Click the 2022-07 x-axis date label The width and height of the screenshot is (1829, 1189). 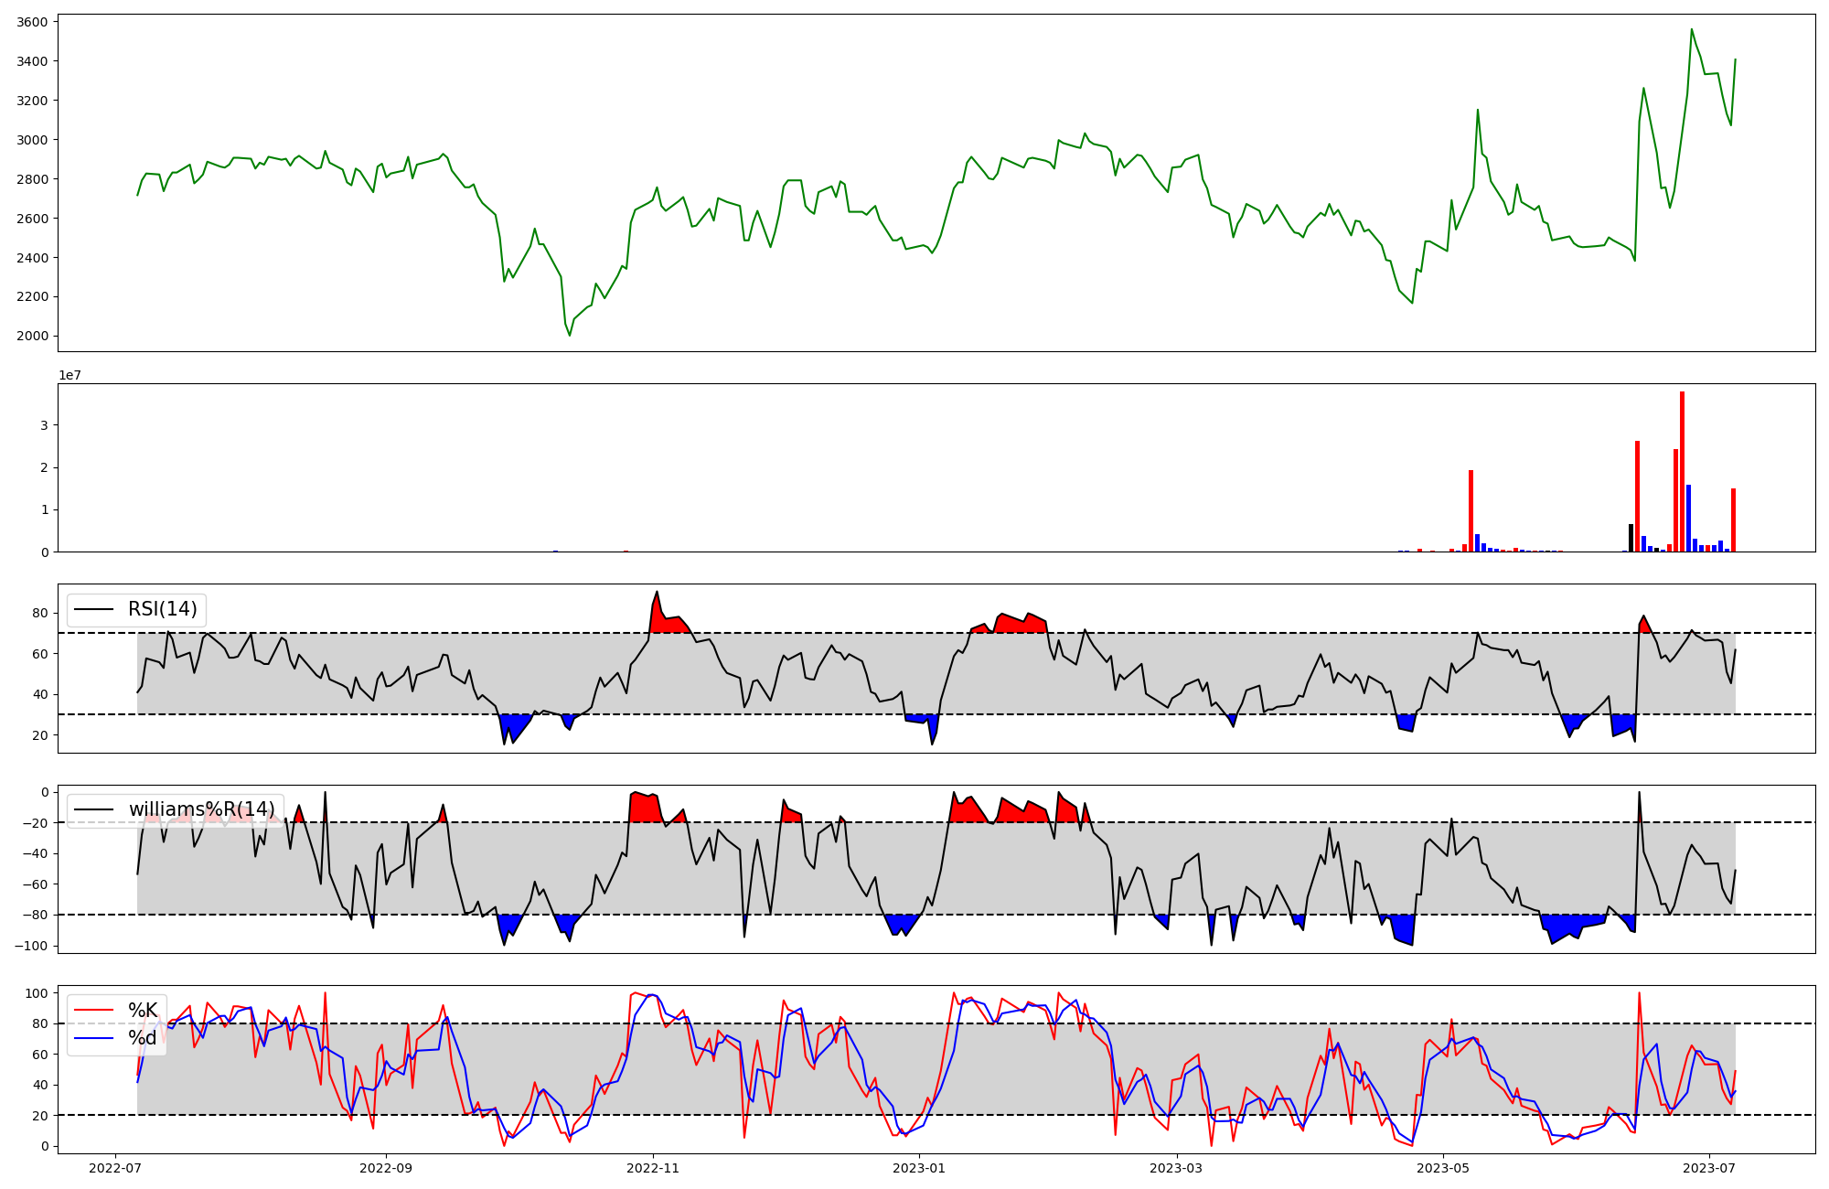115,1168
